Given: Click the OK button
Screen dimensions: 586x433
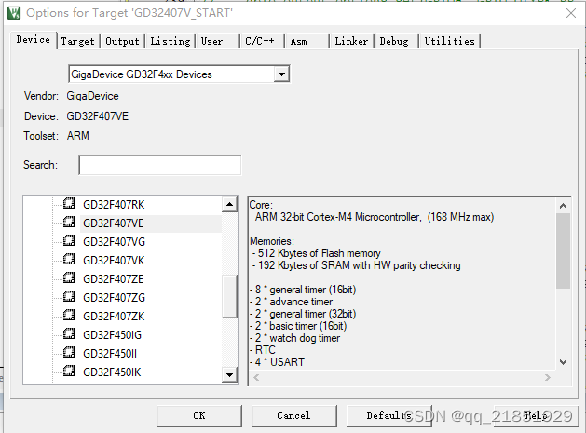Looking at the screenshot, I should tap(199, 415).
